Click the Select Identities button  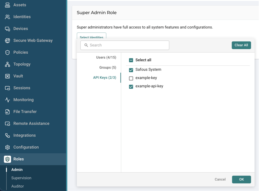coord(91,36)
